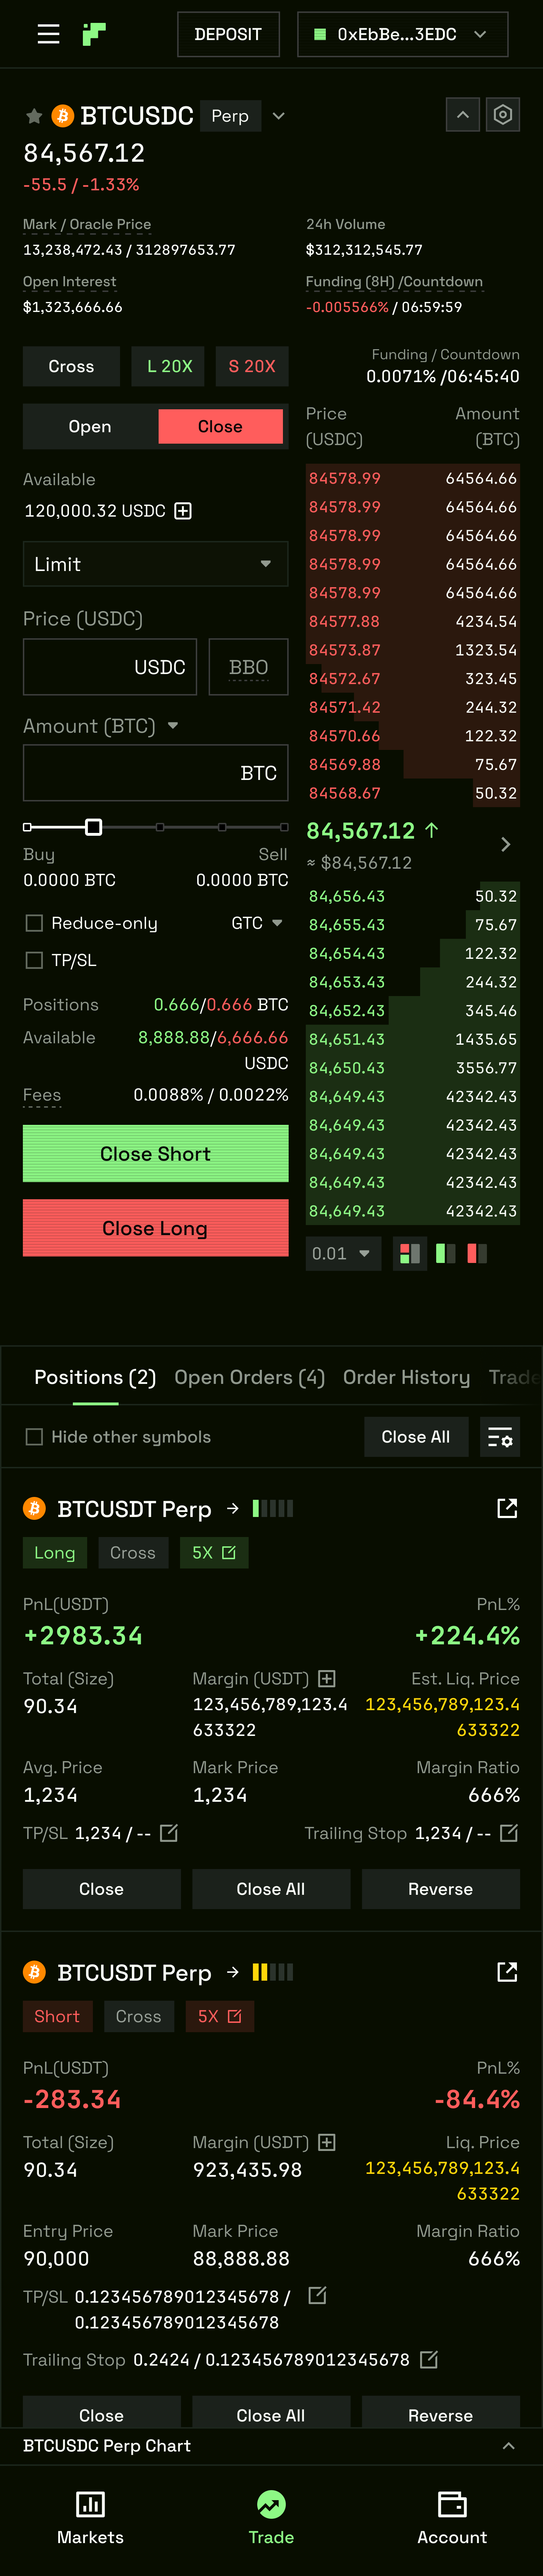Open the hamburger navigation menu
This screenshot has height=2576, width=543.
point(47,33)
